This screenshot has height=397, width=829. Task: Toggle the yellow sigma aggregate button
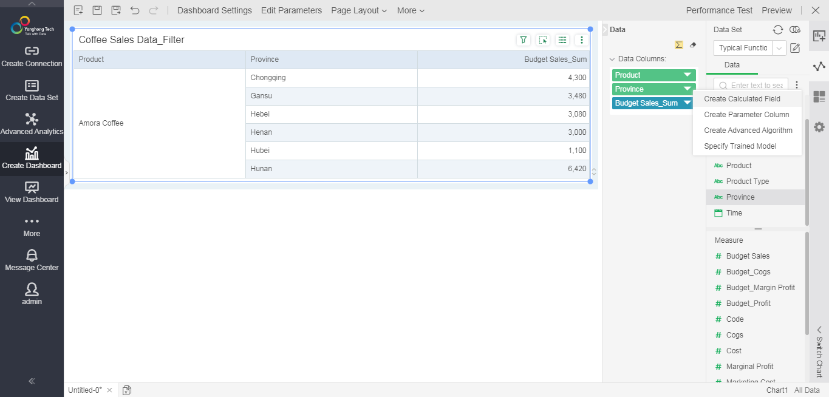[x=679, y=45]
